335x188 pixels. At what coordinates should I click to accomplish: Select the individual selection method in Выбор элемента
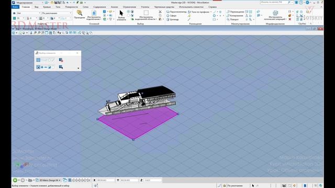(x=38, y=60)
